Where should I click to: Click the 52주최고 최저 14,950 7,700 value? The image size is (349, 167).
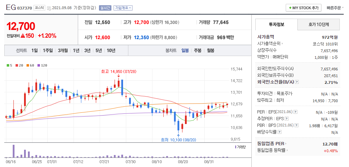click(325, 101)
